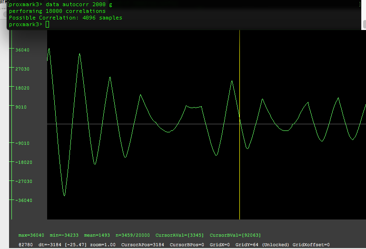Click the 36040 y-axis label
The height and width of the screenshot is (249, 366).
click(22, 50)
